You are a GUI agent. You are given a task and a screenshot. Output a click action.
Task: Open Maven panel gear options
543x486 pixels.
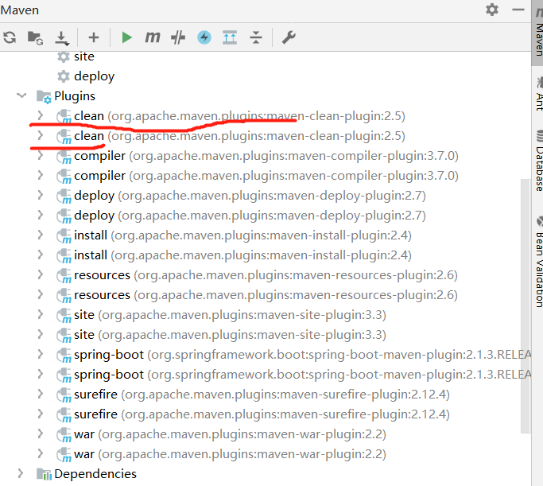(x=492, y=10)
